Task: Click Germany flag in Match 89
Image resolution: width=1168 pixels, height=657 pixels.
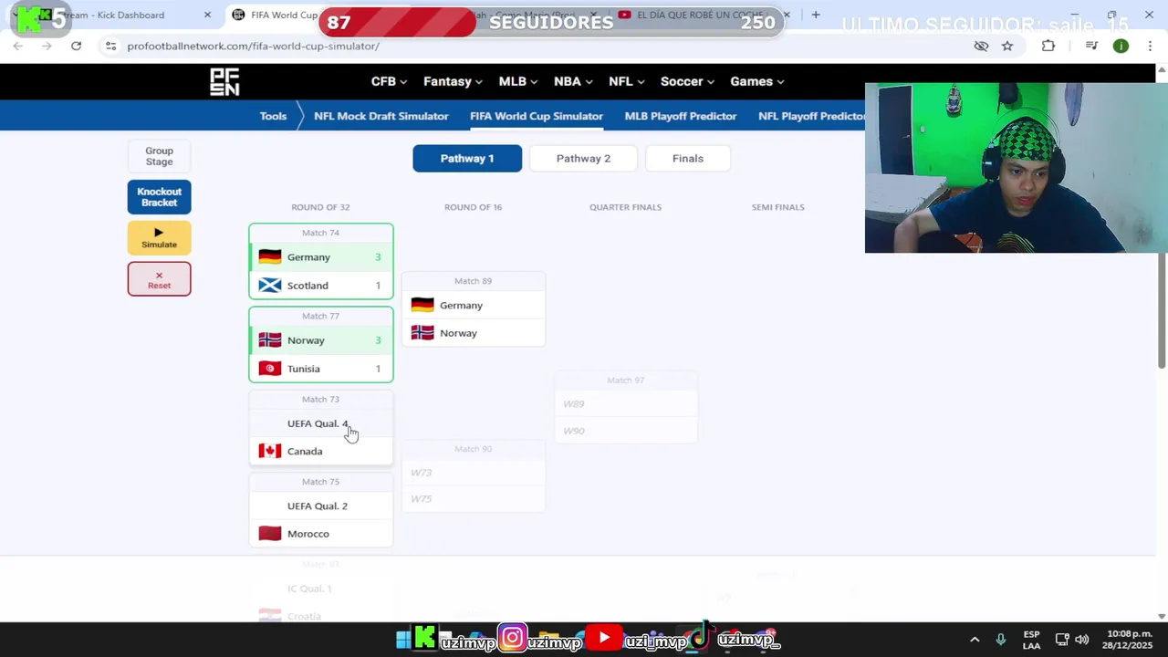Action: click(422, 305)
